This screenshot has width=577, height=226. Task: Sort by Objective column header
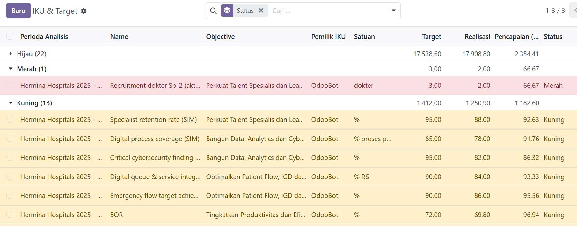[x=220, y=37]
